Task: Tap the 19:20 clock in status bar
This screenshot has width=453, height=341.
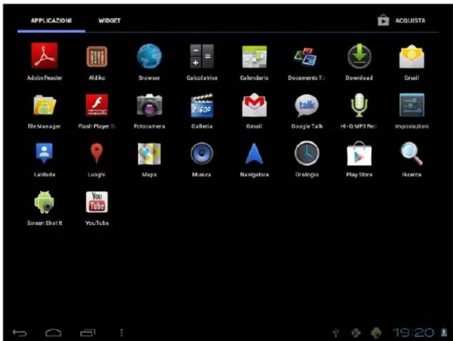Action: point(413,333)
